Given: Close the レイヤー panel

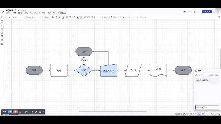Looking at the screenshot, I should pyautogui.click(x=218, y=71).
